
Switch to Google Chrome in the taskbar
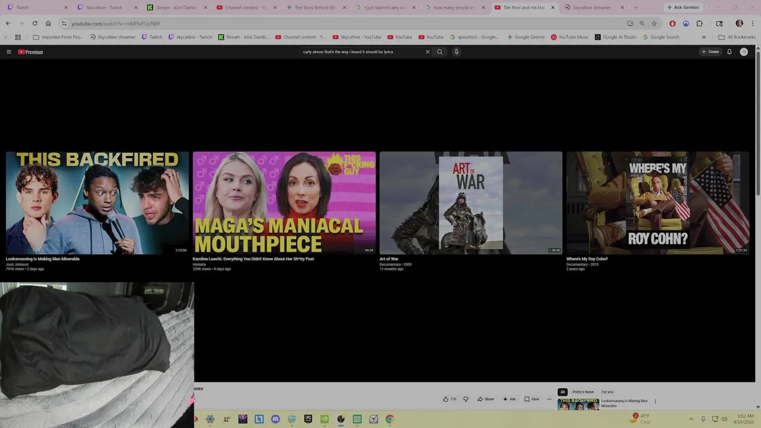coord(389,419)
